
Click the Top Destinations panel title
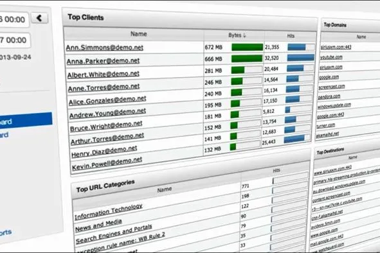330,151
